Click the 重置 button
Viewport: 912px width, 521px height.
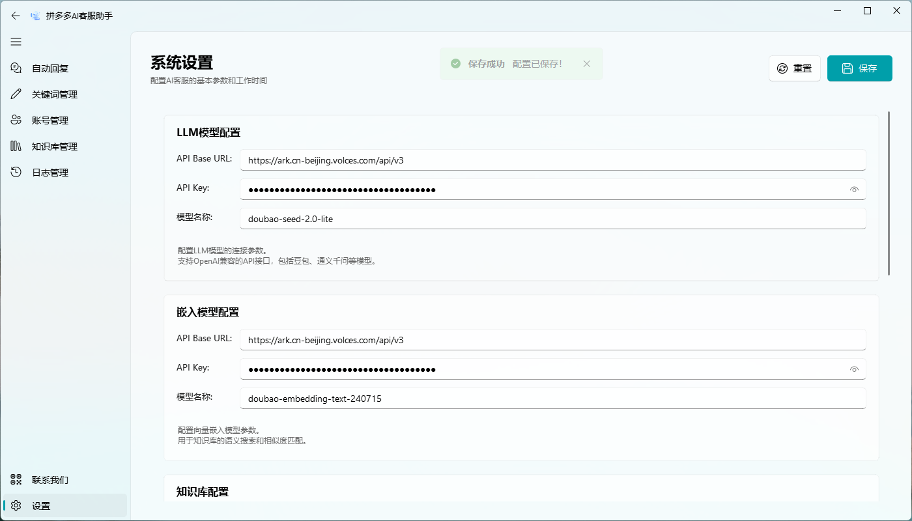click(794, 68)
